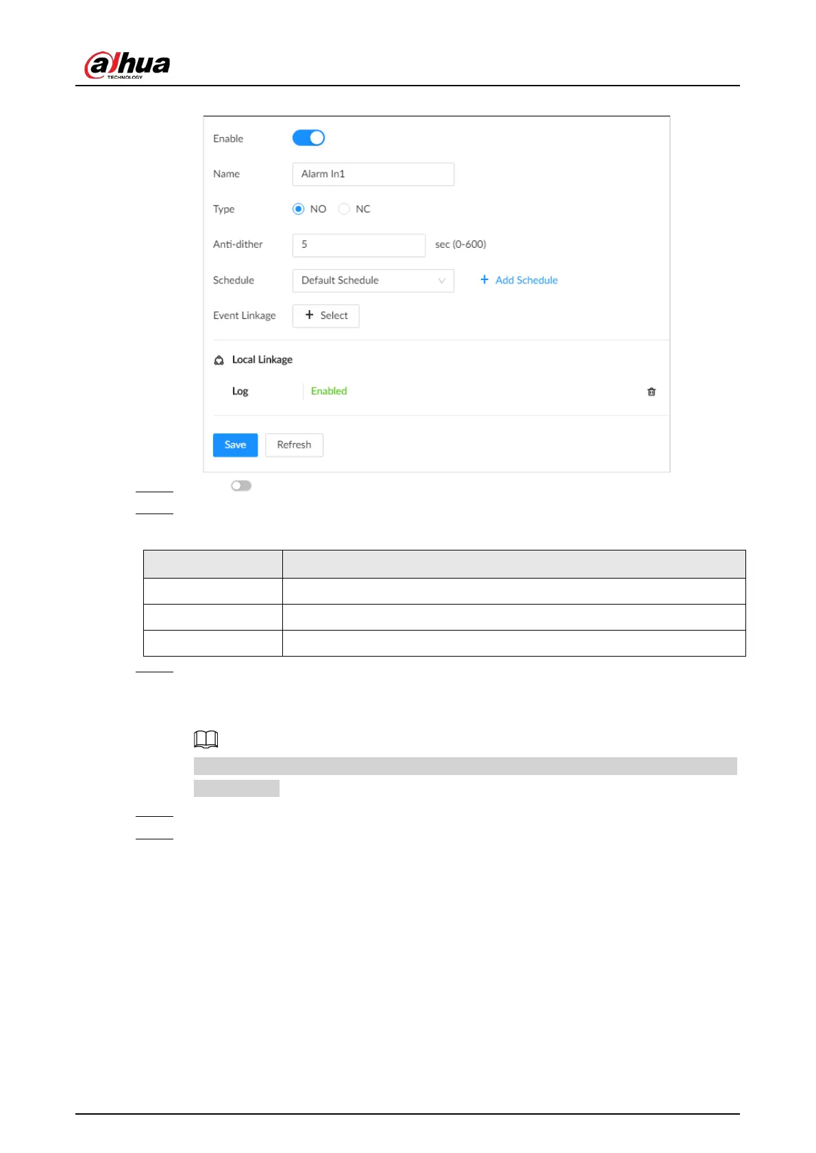Click the Save button

tap(235, 445)
